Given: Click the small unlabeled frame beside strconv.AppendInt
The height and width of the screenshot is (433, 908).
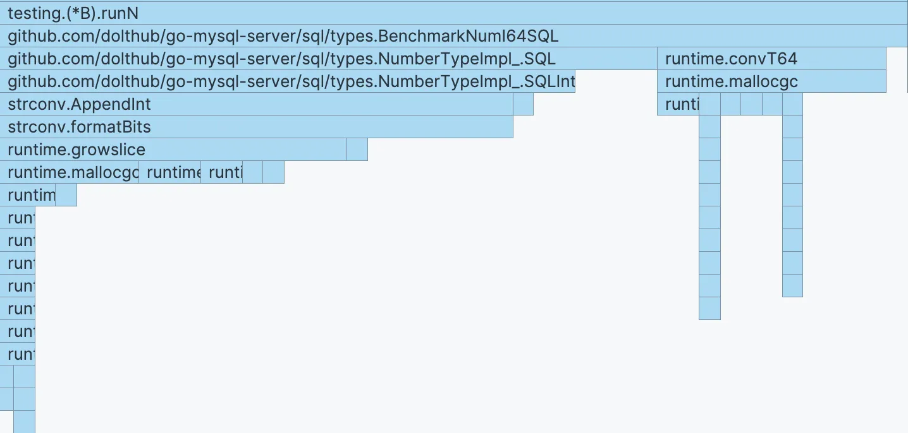Looking at the screenshot, I should [523, 104].
